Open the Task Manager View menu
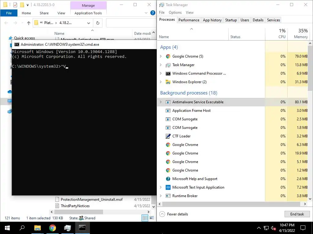This screenshot has width=313, height=234. [x=190, y=12]
